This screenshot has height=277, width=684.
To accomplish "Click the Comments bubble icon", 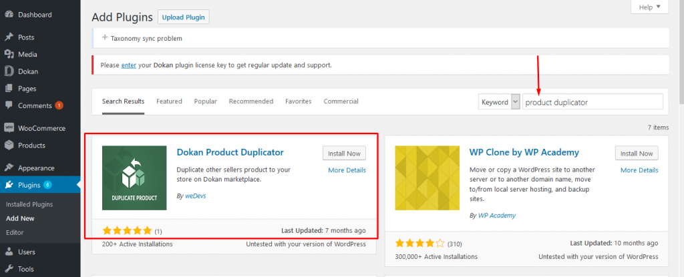I will click(9, 105).
